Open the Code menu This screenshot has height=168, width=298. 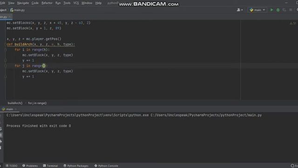(35, 3)
